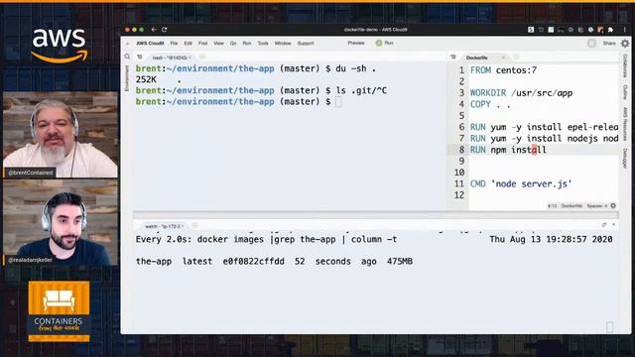Click the 'RUN npm install' line
The image size is (635, 357).
pyautogui.click(x=508, y=150)
